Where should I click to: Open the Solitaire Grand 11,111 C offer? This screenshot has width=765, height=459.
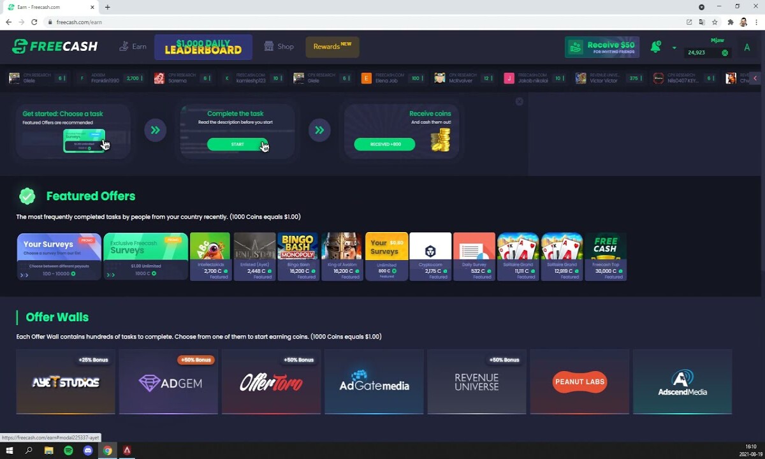tap(518, 256)
